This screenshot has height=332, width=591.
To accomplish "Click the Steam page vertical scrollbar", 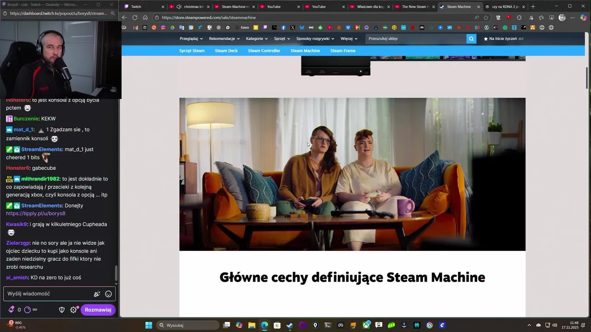I will pos(587,78).
